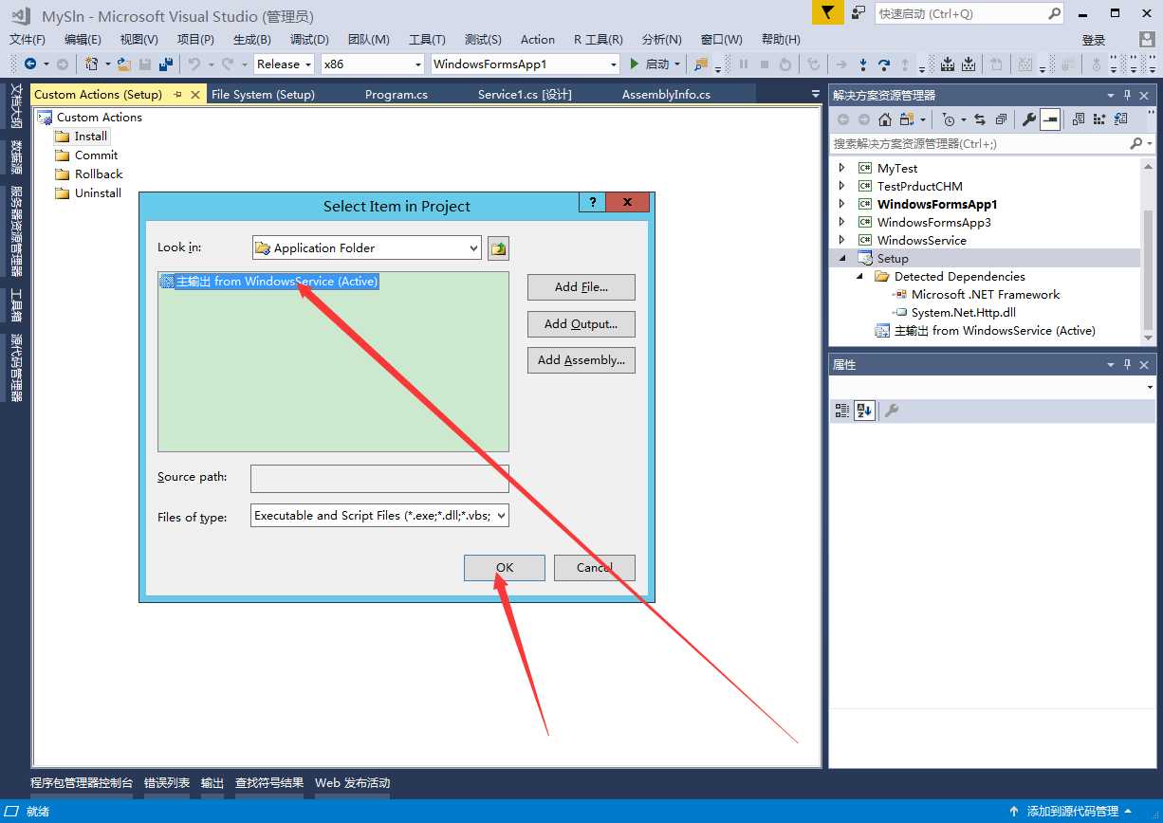
Task: Click the feedback icon next to the notifications flag
Action: click(858, 13)
